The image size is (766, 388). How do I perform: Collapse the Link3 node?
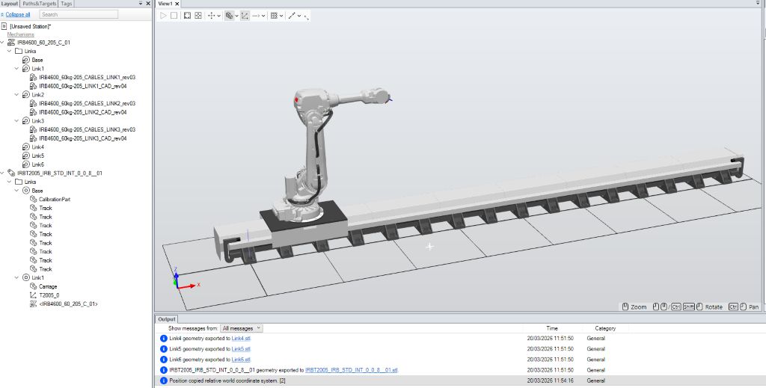click(x=16, y=121)
